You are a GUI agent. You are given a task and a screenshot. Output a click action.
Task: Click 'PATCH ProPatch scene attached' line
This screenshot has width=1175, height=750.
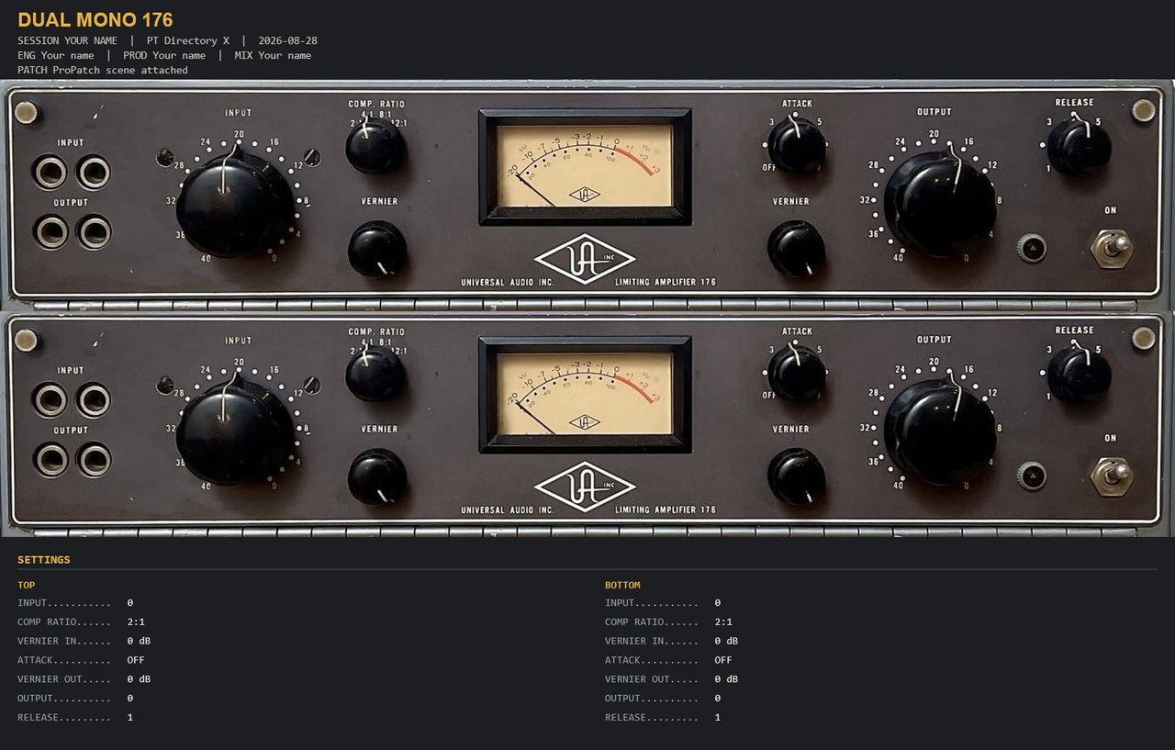(103, 70)
